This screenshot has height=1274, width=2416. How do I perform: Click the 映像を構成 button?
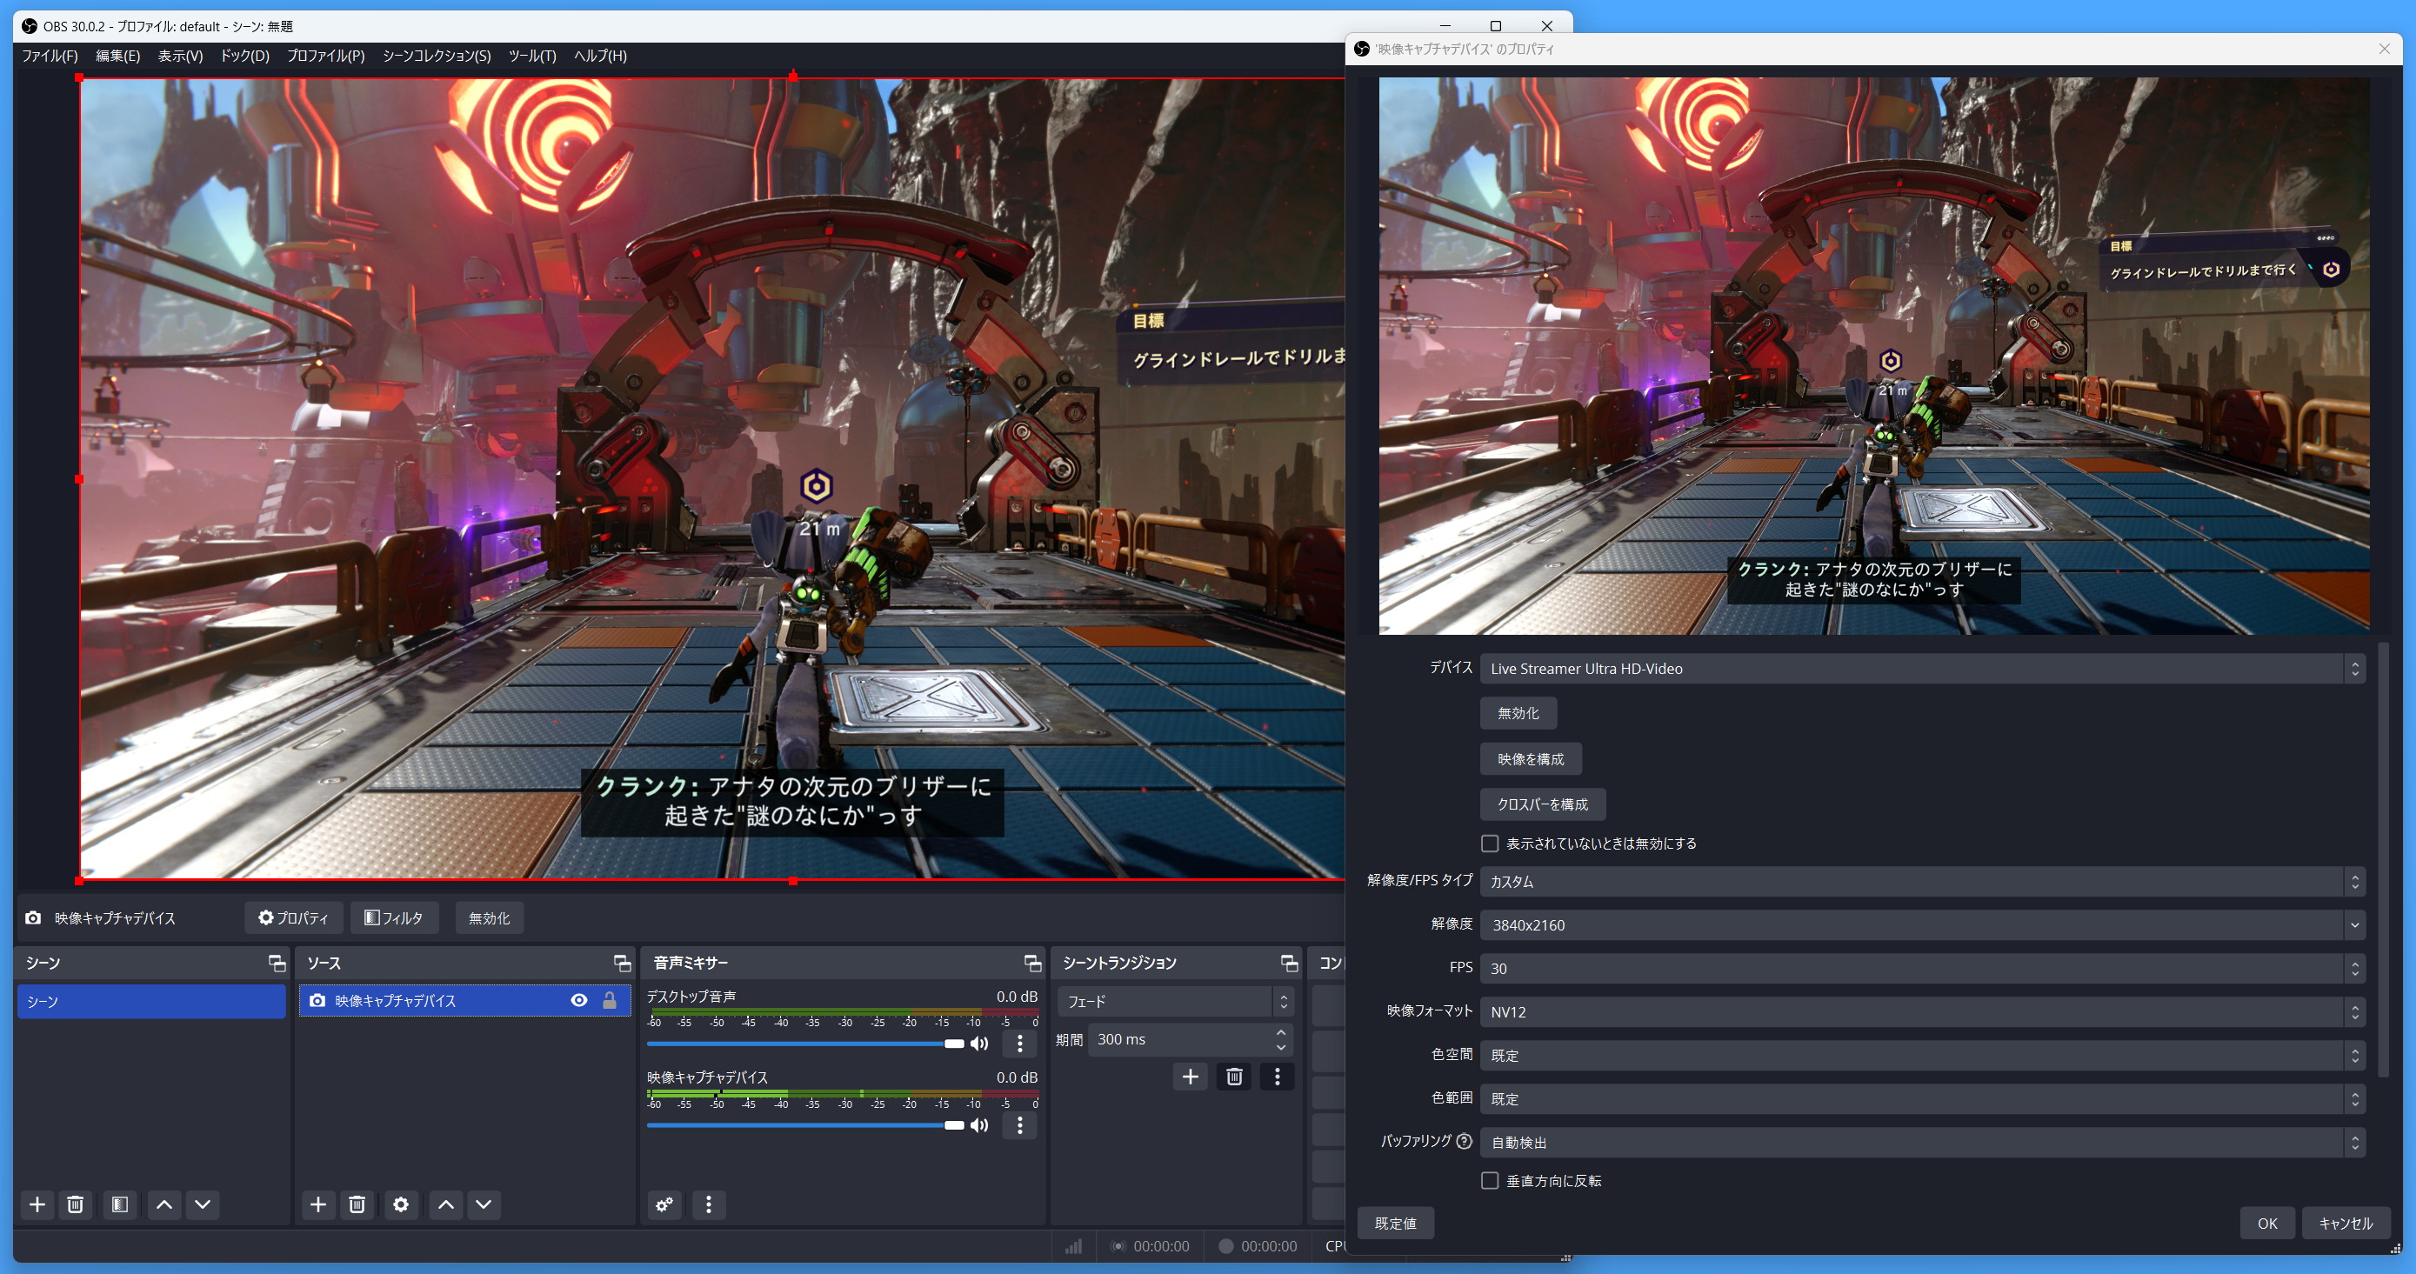tap(1531, 759)
